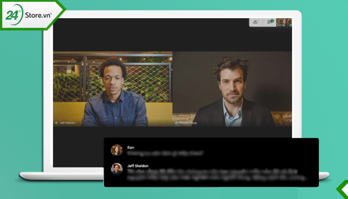Open the participants list icon
This screenshot has width=348, height=199.
tap(256, 22)
